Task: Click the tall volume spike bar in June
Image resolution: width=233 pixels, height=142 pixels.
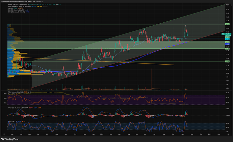Action: pyautogui.click(x=152, y=79)
